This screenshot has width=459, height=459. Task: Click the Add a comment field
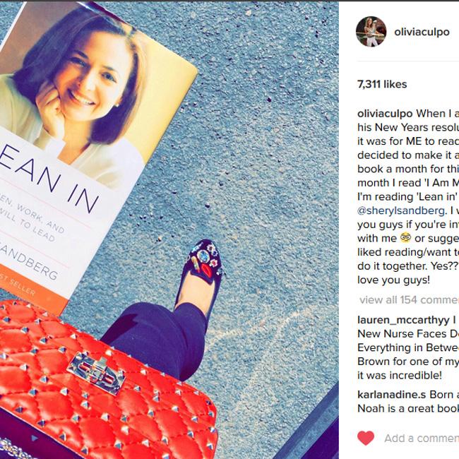[x=422, y=439]
